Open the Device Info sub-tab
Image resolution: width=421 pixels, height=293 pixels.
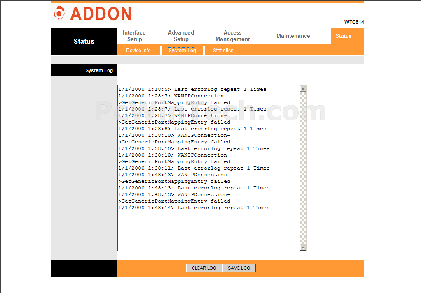[138, 51]
